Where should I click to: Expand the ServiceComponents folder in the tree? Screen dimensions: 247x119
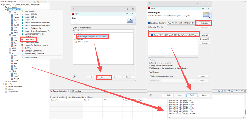pos(4,86)
